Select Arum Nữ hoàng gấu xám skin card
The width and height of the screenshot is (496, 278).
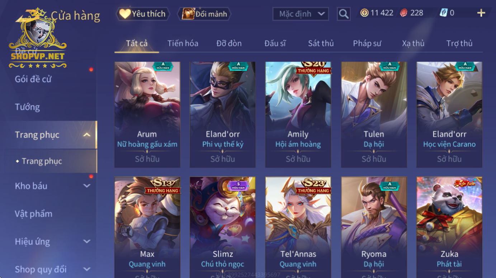point(147,114)
